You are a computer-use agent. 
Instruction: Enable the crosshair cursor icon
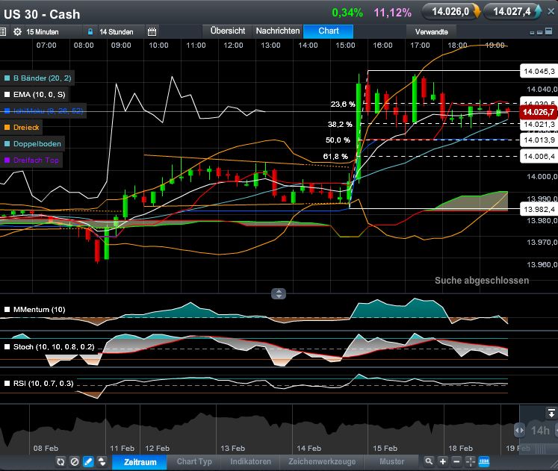click(471, 461)
